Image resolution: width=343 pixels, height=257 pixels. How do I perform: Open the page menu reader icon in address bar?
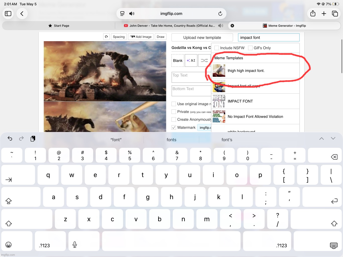(x=122, y=14)
